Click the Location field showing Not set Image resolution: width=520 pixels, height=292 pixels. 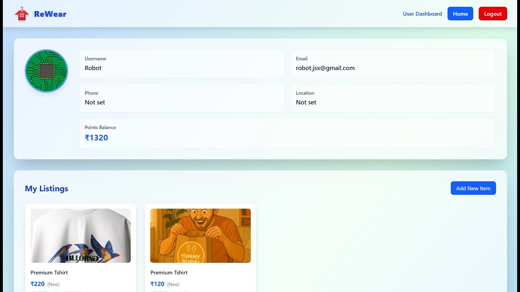tap(393, 98)
